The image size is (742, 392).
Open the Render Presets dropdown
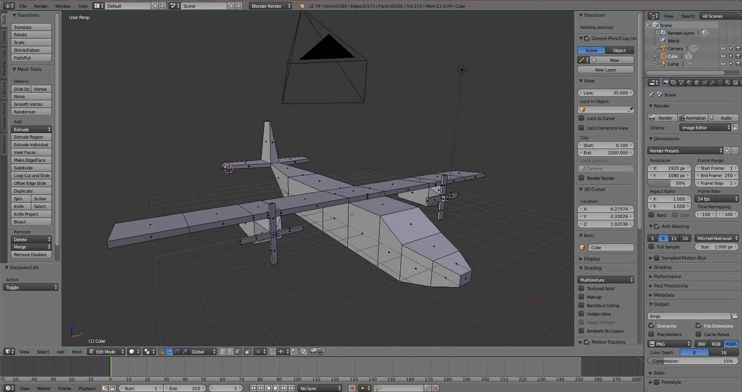pos(685,150)
